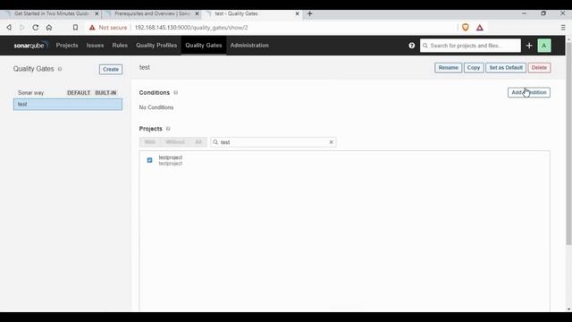Viewport: 572px width, 322px height.
Task: Select the test quality gate
Action: (68, 104)
